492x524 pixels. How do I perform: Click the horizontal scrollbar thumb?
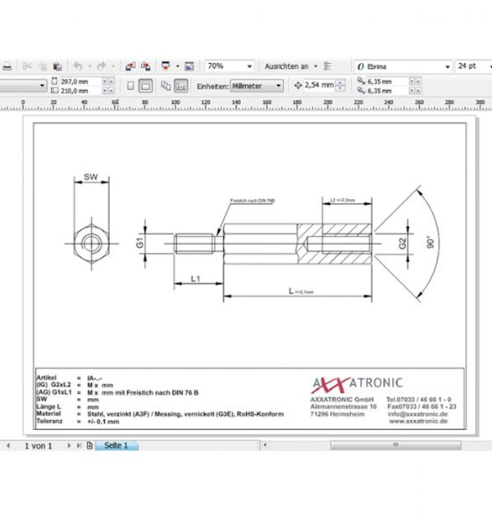point(395,445)
